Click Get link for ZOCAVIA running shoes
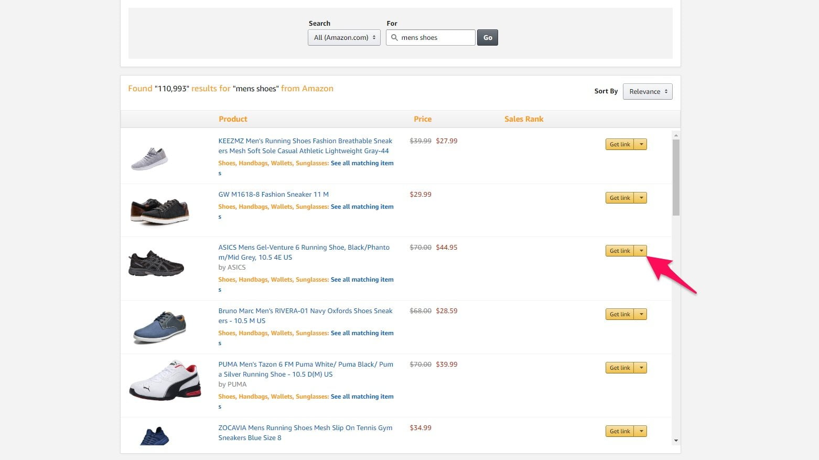819x460 pixels. click(x=620, y=431)
